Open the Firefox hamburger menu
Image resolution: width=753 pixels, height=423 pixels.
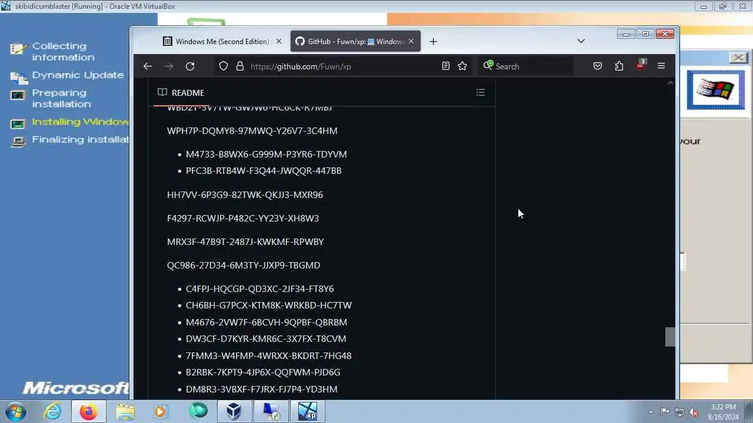tap(661, 66)
